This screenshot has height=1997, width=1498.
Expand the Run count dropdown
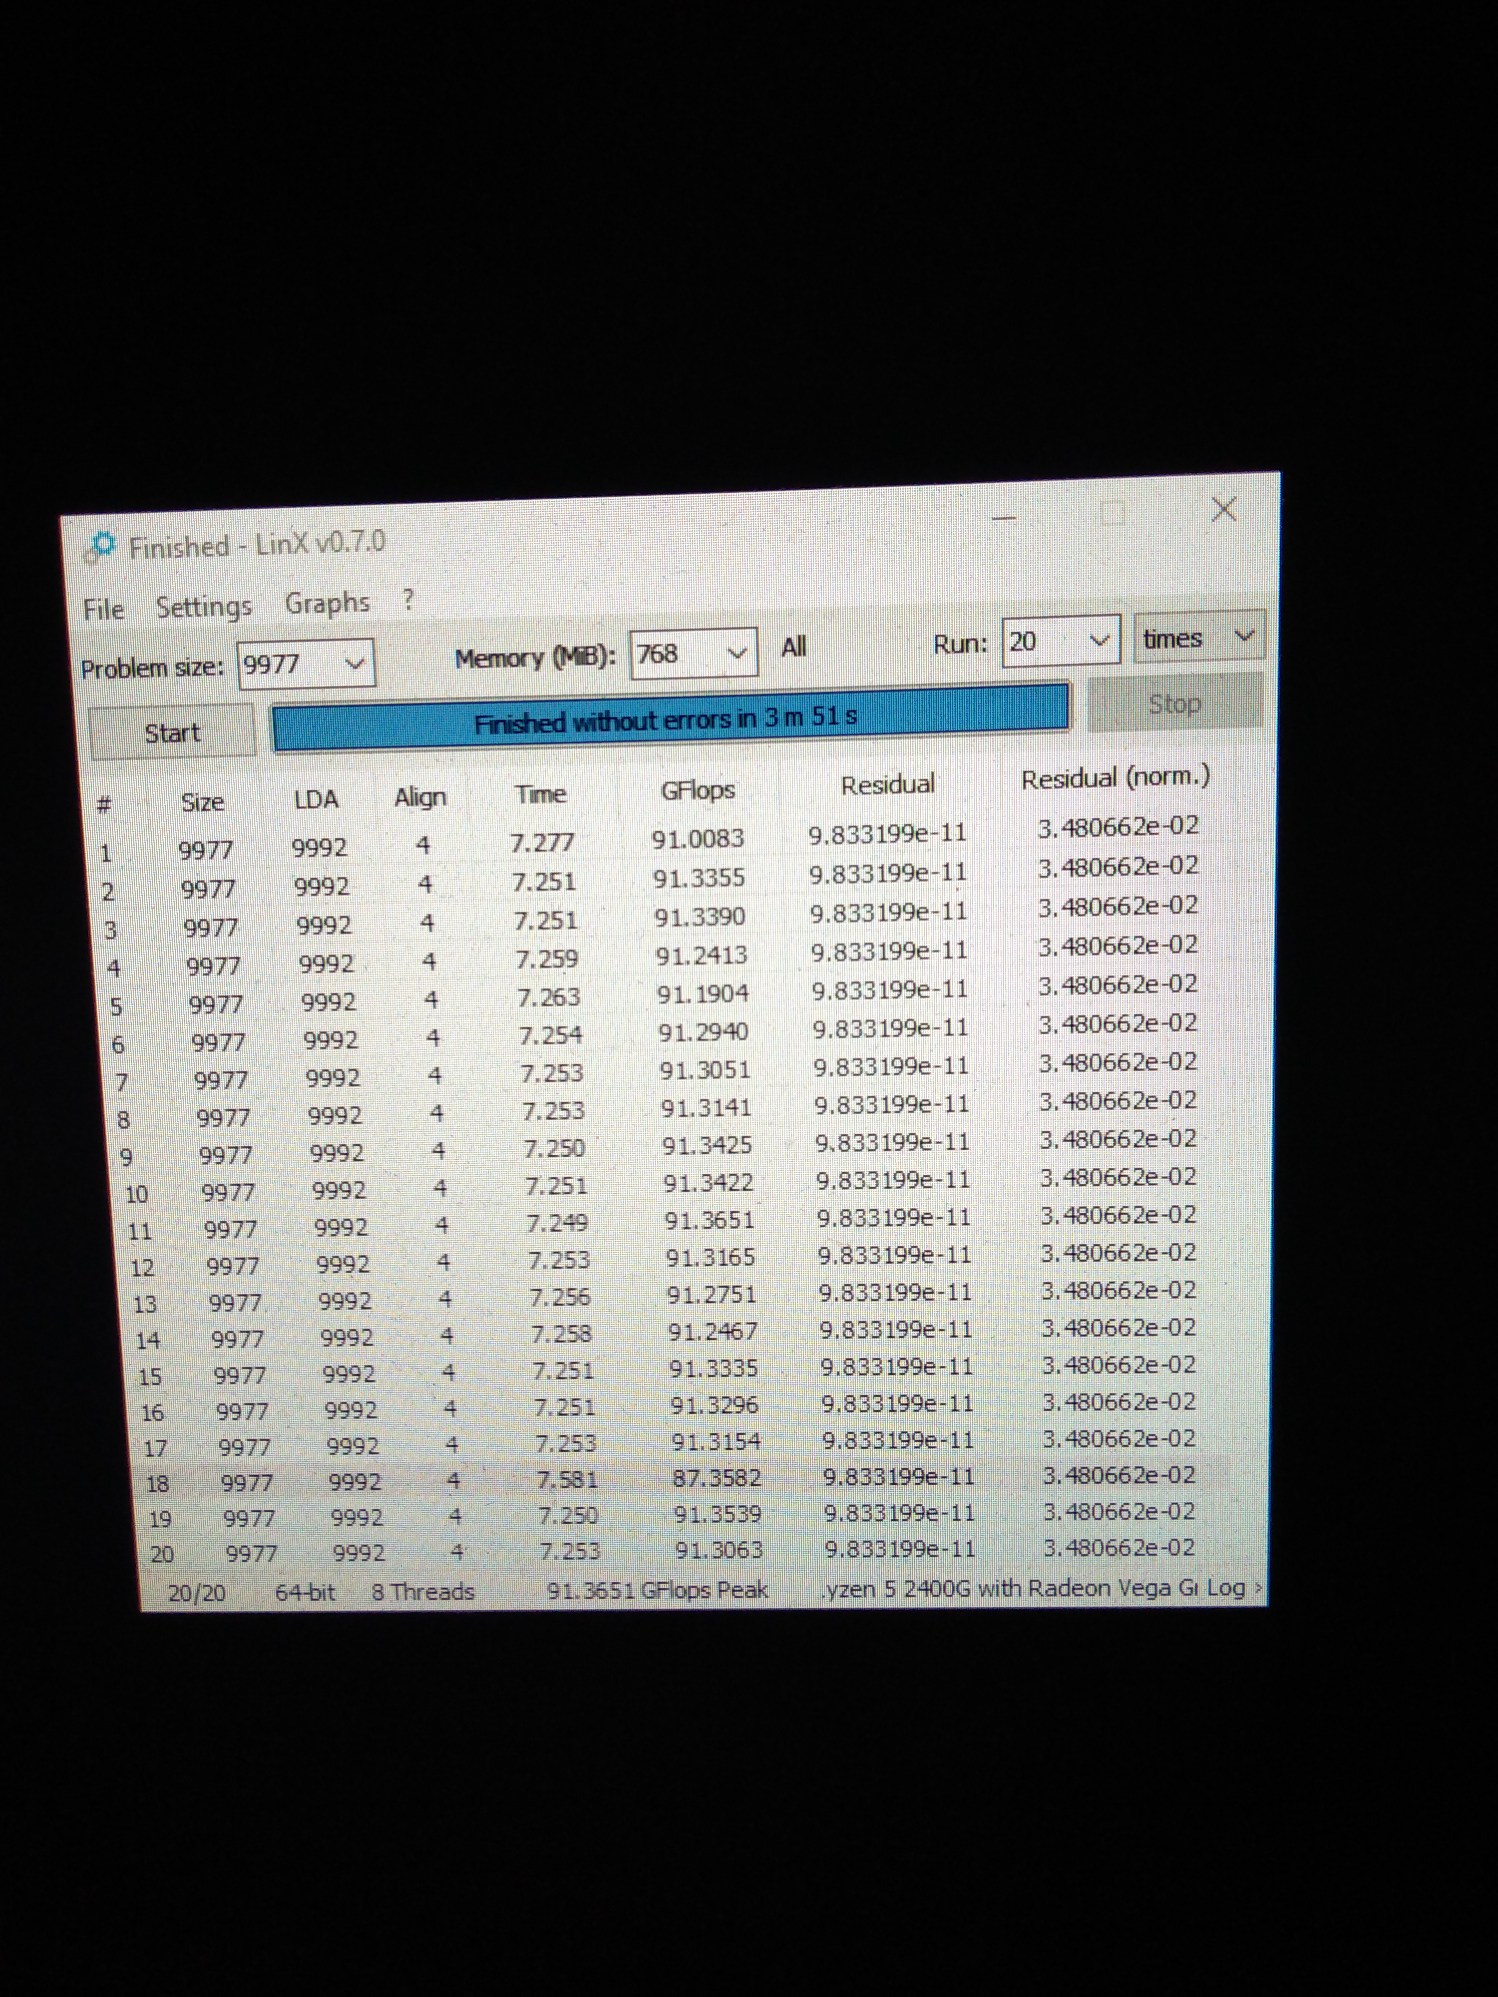pyautogui.click(x=1099, y=640)
